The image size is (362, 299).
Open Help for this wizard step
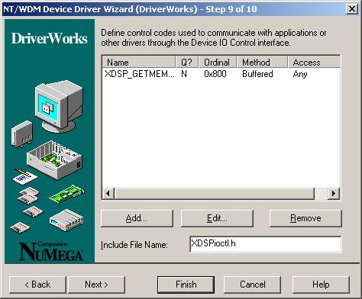(x=321, y=285)
